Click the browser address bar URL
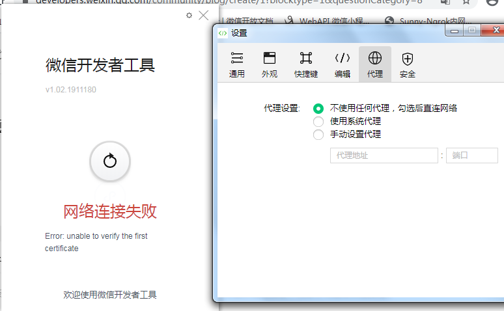The image size is (504, 311). 229,2
